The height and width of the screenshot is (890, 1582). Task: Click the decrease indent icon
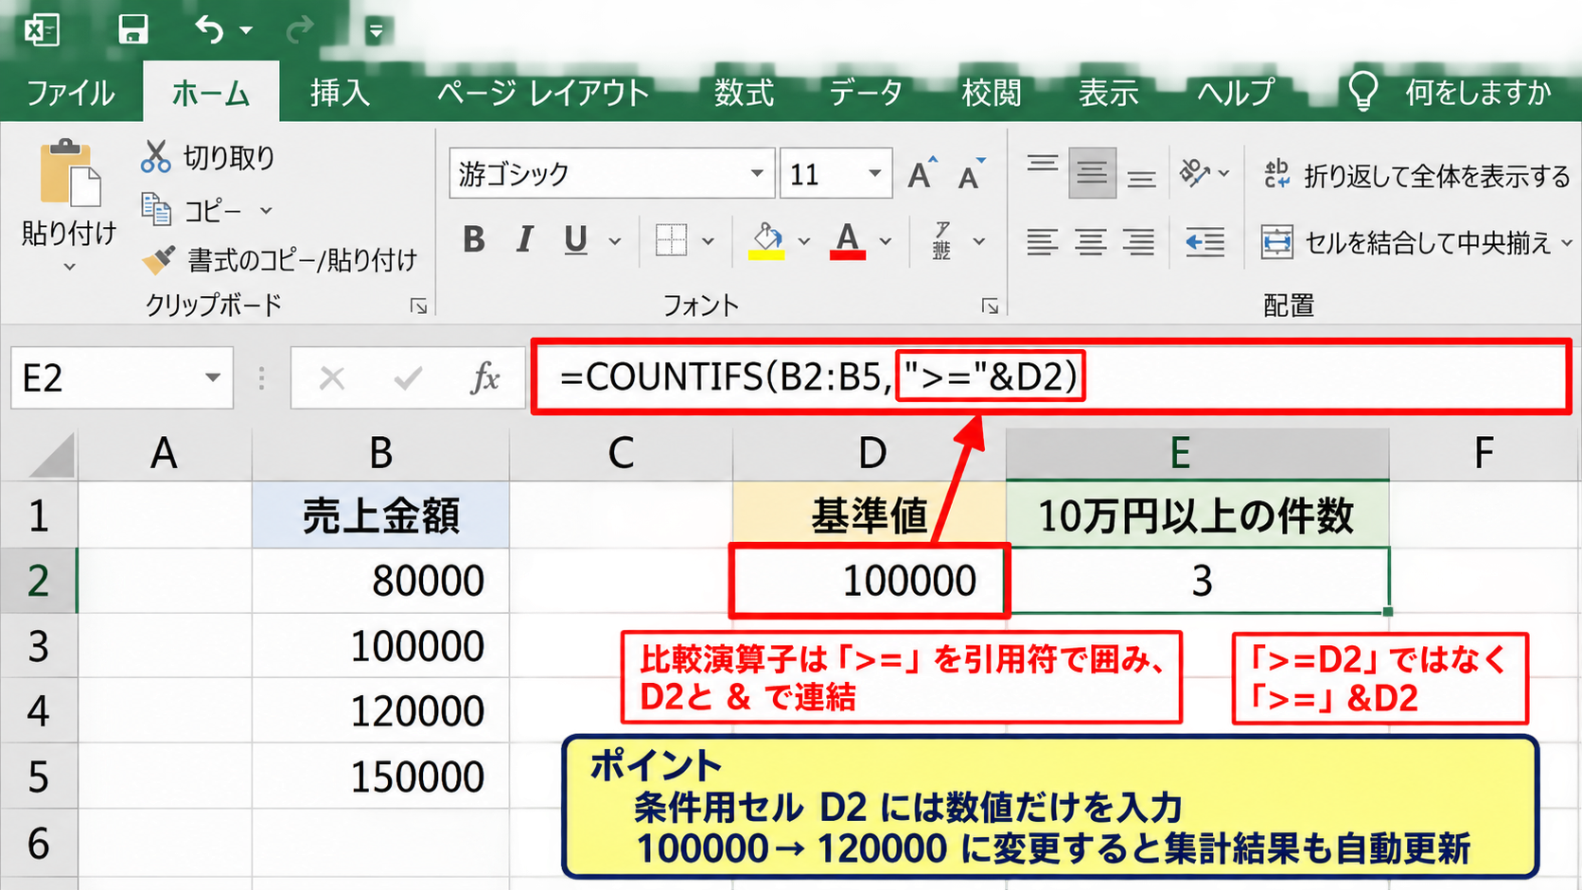(x=1204, y=242)
